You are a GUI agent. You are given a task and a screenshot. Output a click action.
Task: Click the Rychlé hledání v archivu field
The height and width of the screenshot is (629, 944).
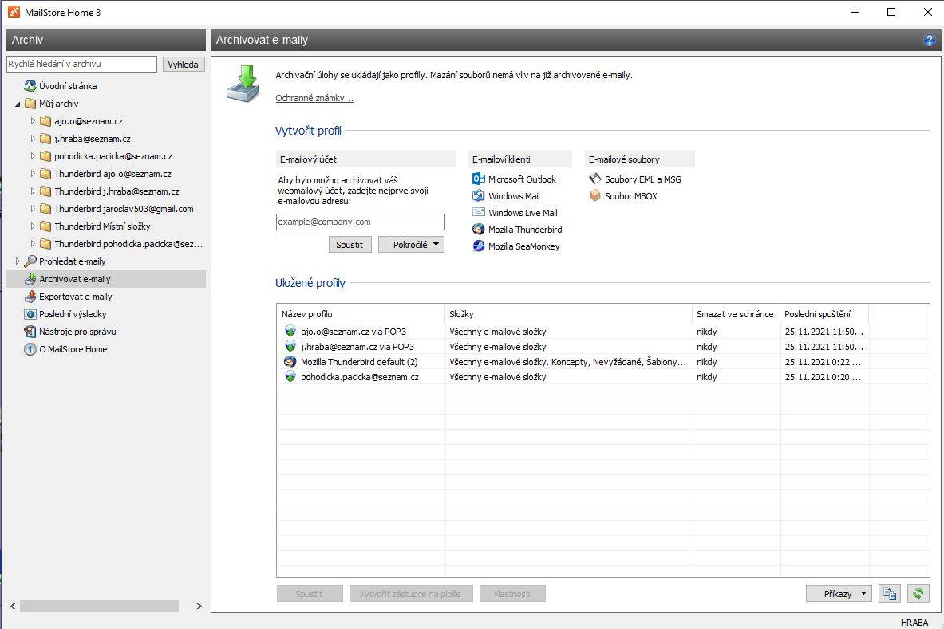(82, 64)
